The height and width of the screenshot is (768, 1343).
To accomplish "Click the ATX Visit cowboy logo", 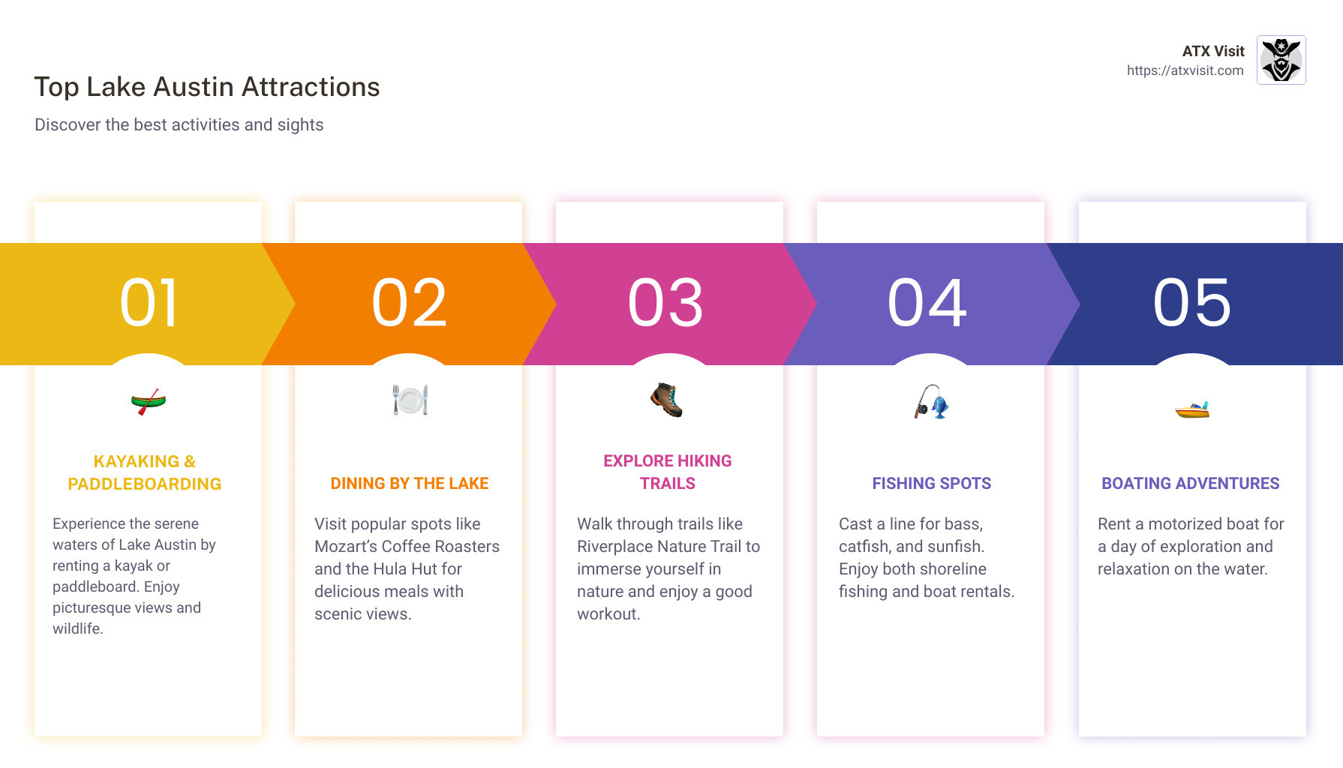I will pyautogui.click(x=1281, y=60).
